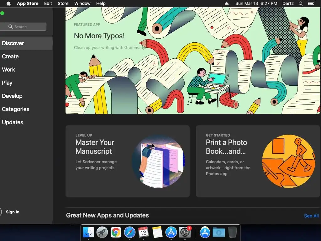Open Calendar showing 13 in Dock
This screenshot has height=241, width=321.
pos(144,233)
